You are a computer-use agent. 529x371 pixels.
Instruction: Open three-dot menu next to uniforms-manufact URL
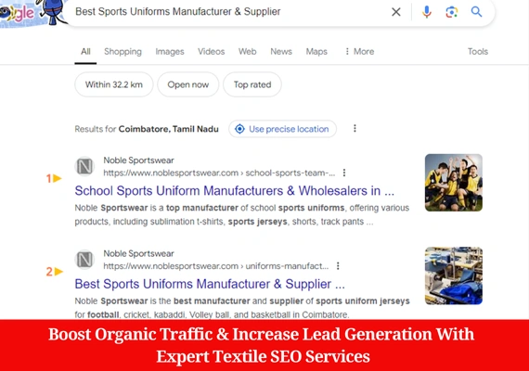338,266
